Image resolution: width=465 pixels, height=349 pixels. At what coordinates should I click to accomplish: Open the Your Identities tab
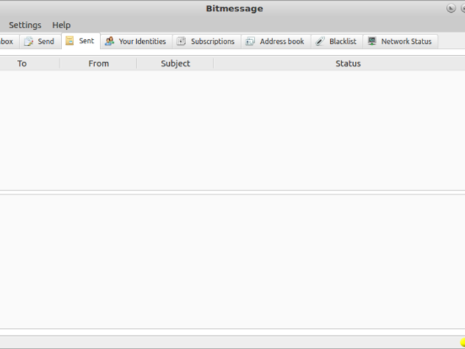coord(136,41)
